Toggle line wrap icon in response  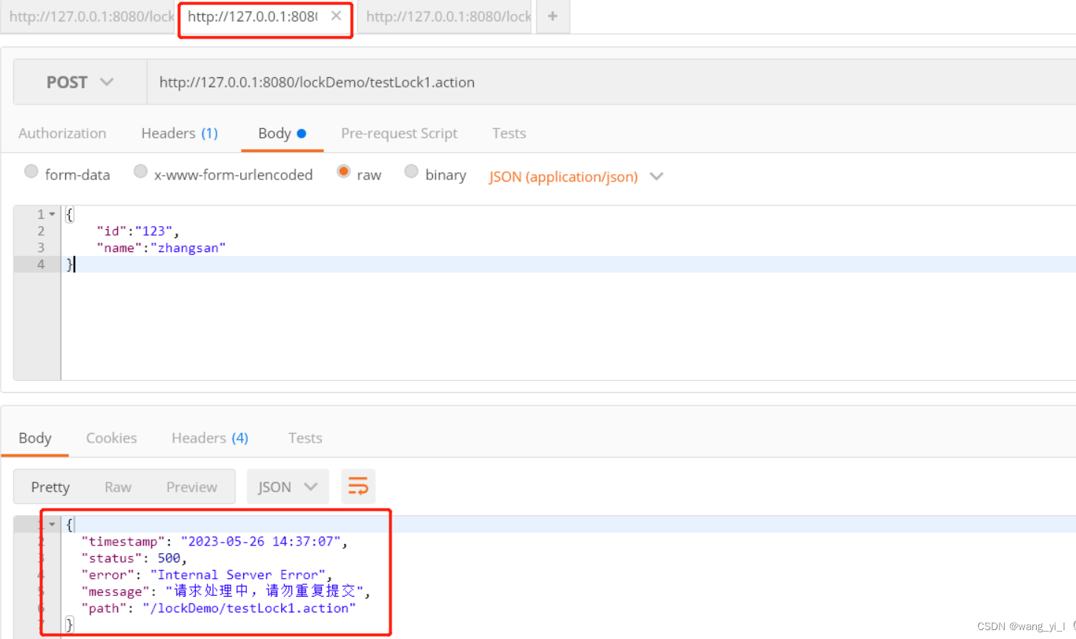click(358, 486)
